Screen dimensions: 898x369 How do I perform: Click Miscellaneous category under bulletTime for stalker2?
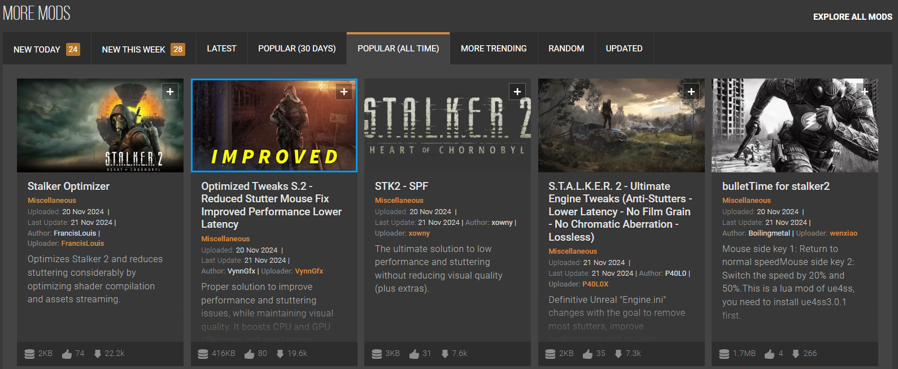[746, 201]
